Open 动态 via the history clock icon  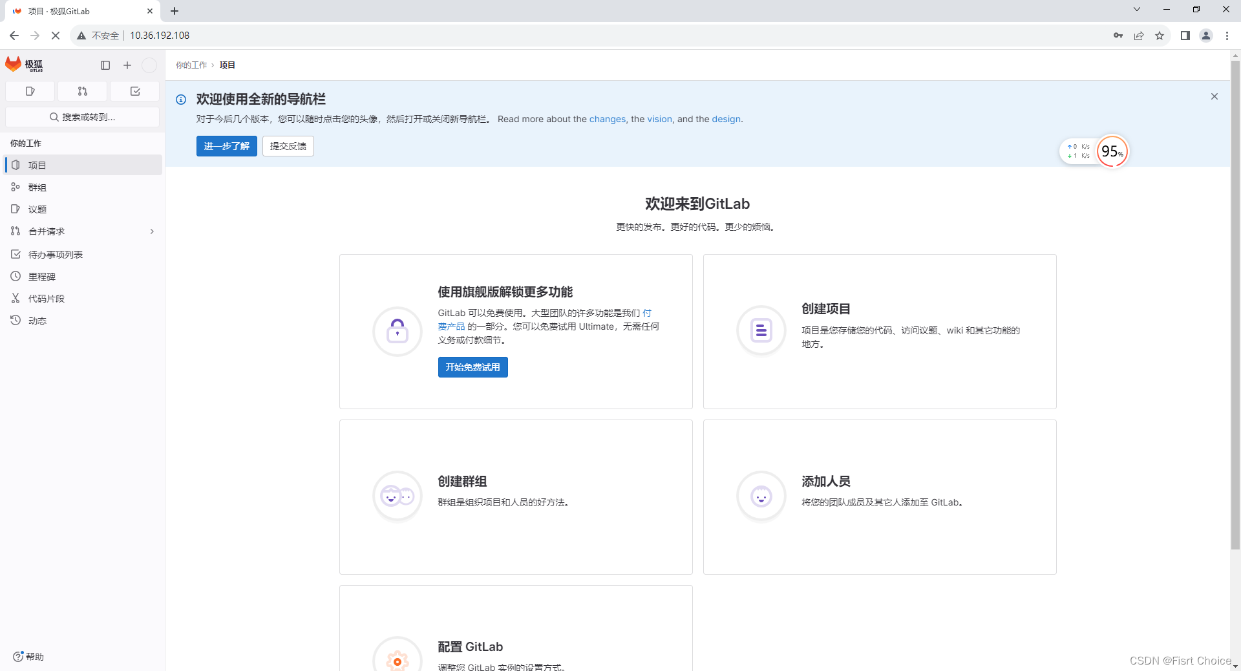click(x=37, y=320)
